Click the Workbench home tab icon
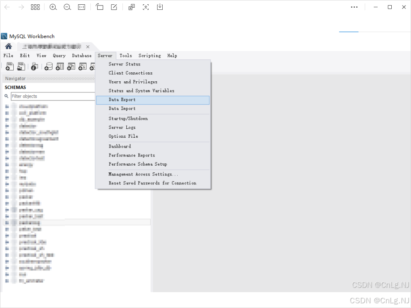The height and width of the screenshot is (308, 411). (8, 46)
